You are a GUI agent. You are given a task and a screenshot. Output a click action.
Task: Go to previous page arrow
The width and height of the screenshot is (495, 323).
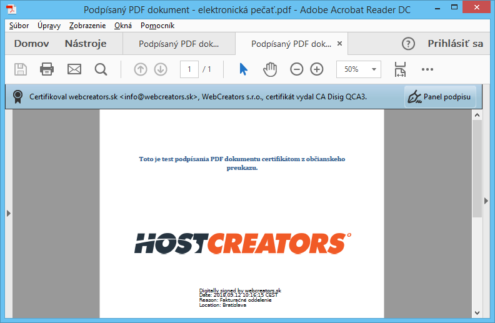(x=141, y=69)
